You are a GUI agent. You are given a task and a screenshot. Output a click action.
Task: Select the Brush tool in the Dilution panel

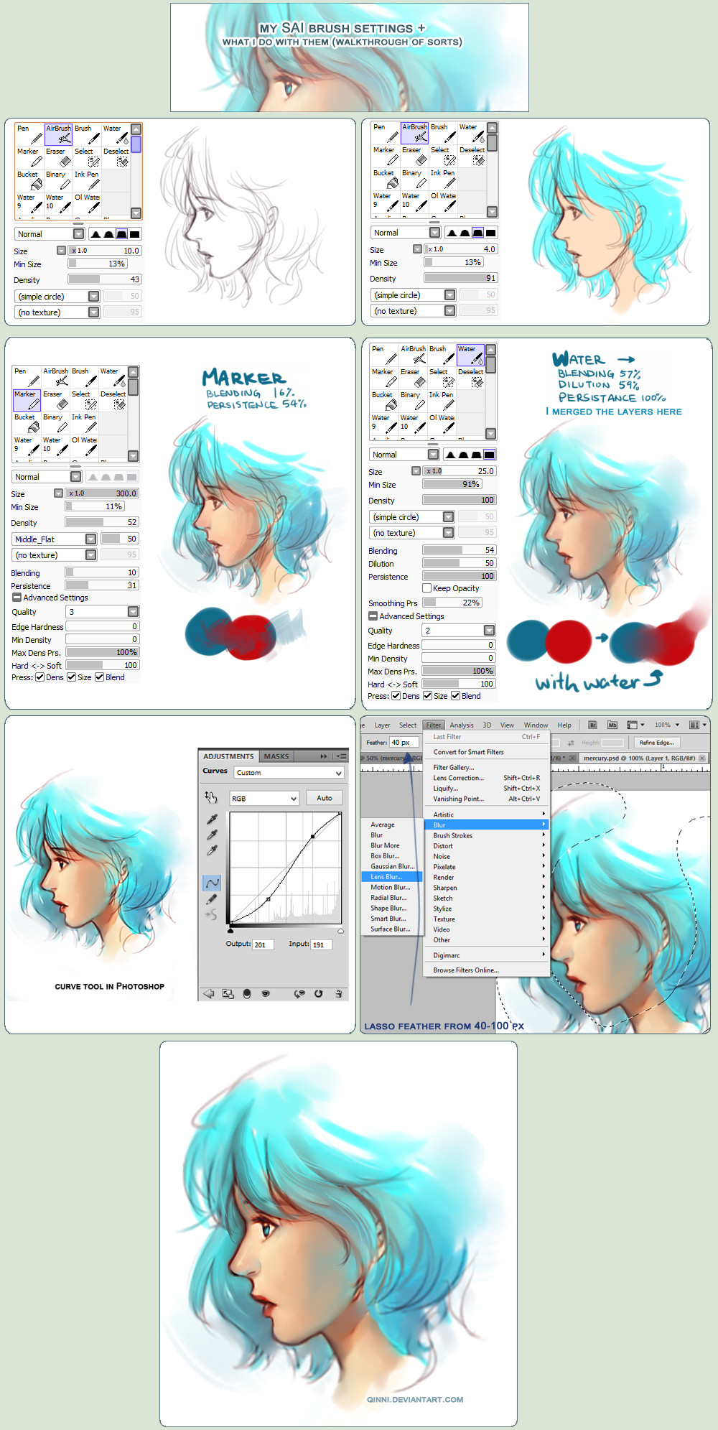pos(442,355)
